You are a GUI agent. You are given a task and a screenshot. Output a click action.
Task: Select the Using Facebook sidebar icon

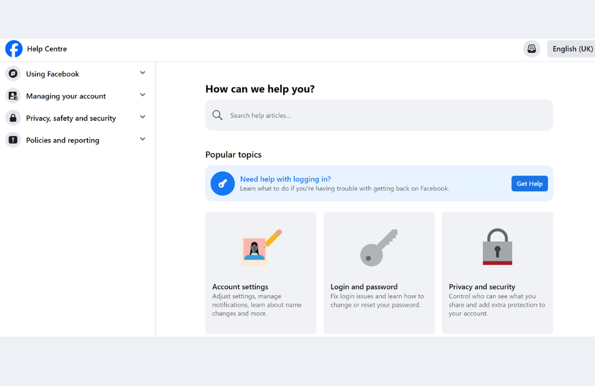(x=12, y=74)
